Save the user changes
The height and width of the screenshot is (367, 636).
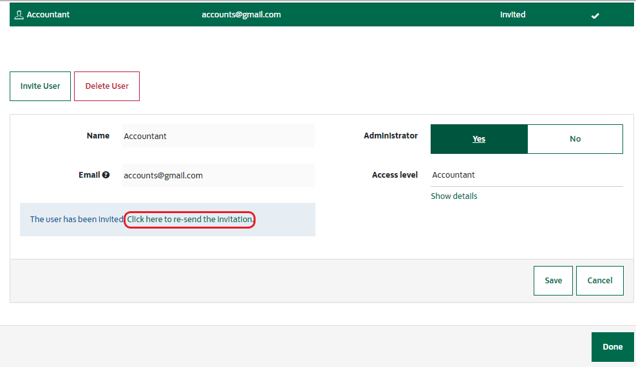[553, 281]
